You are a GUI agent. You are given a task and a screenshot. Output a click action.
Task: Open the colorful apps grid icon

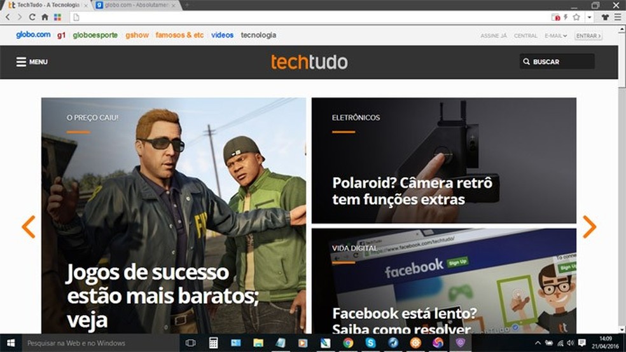click(57, 17)
